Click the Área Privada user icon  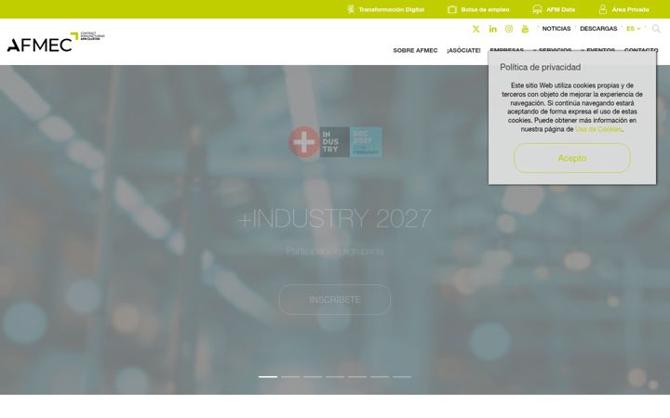click(602, 9)
